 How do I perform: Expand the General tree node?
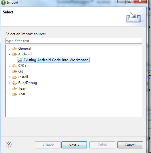9,49
